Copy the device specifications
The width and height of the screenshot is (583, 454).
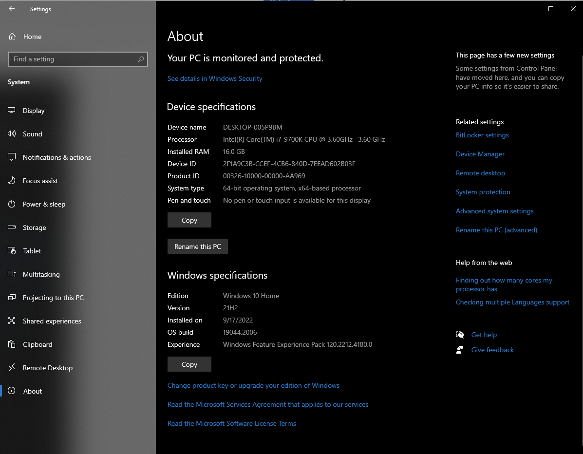click(189, 220)
